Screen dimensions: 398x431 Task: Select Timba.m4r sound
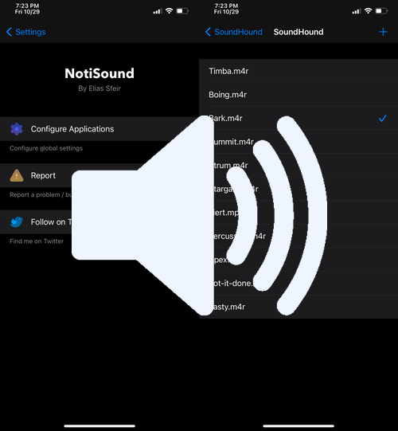coord(298,71)
